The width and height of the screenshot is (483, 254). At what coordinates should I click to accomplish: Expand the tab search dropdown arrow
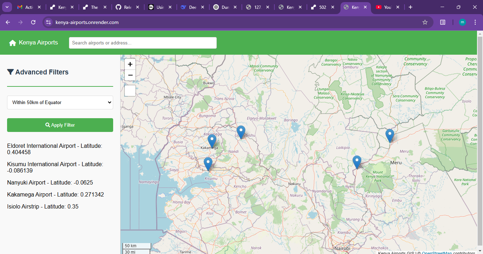coord(7,7)
